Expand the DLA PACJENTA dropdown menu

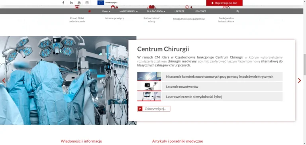click(x=156, y=11)
